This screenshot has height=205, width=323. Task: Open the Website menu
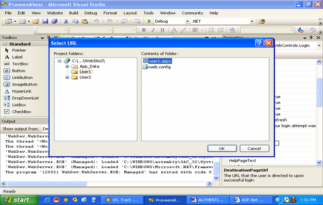55,13
